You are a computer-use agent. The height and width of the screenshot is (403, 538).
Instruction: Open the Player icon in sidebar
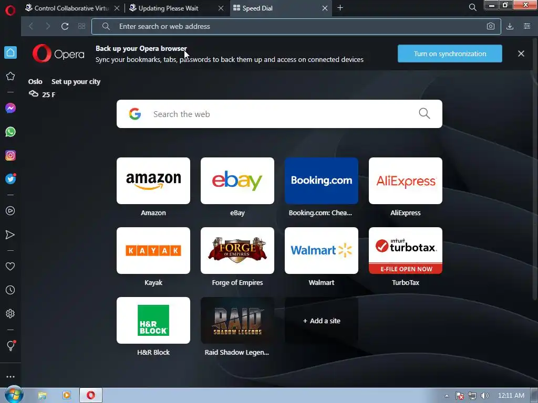click(x=11, y=211)
